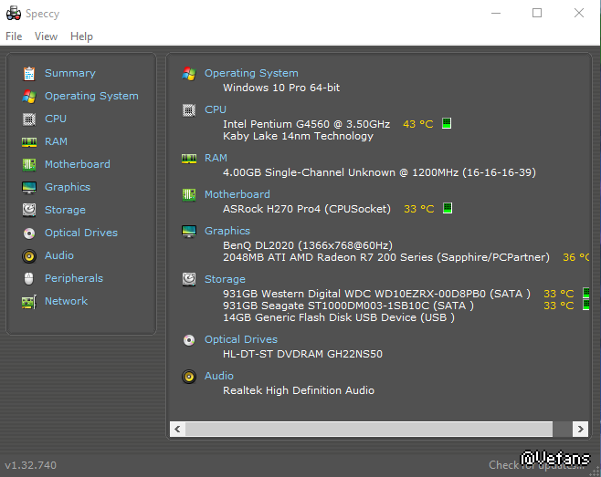Open the View menu
Image resolution: width=601 pixels, height=477 pixels.
46,36
